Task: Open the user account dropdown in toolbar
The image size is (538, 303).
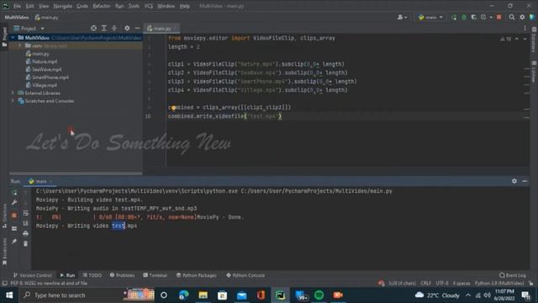Action: tap(402, 17)
